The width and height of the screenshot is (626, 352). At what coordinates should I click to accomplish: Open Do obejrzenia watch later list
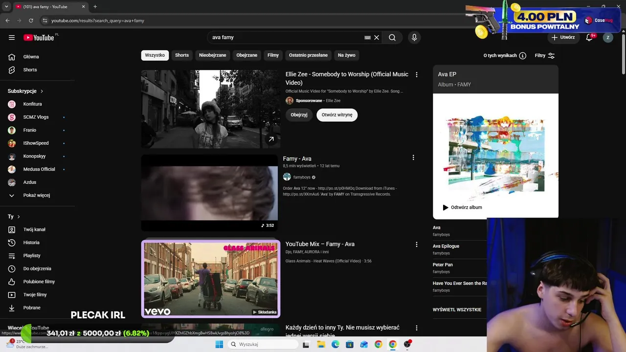point(37,269)
